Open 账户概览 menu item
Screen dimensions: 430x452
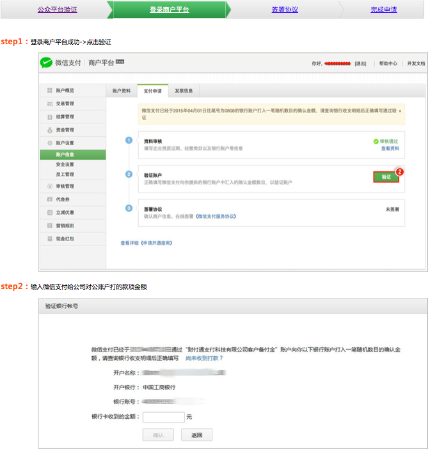pyautogui.click(x=73, y=91)
